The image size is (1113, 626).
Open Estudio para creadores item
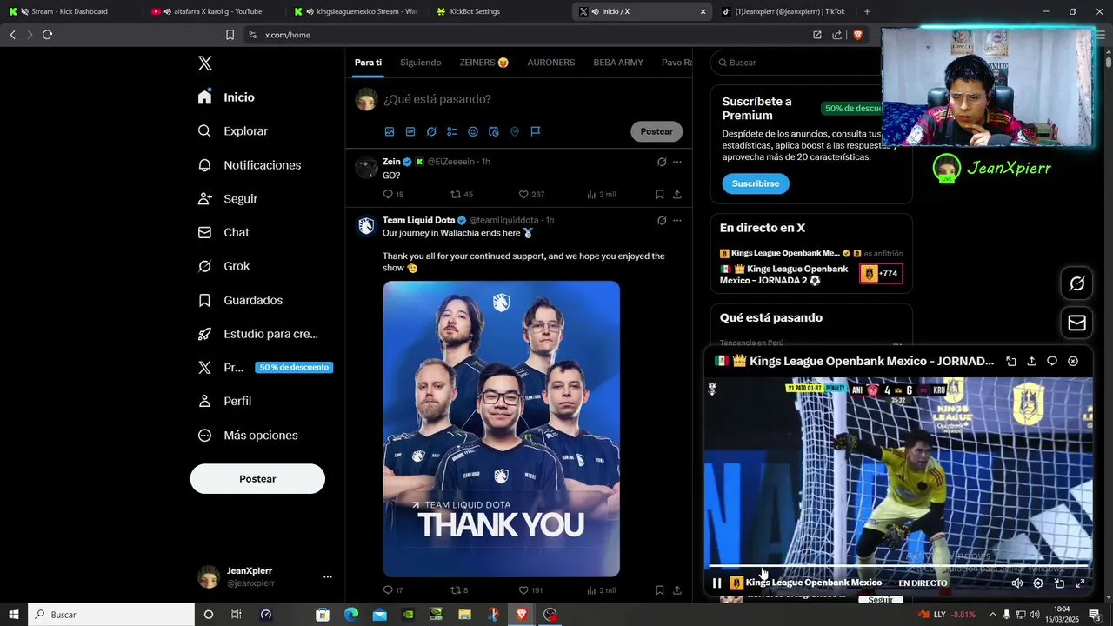point(257,334)
